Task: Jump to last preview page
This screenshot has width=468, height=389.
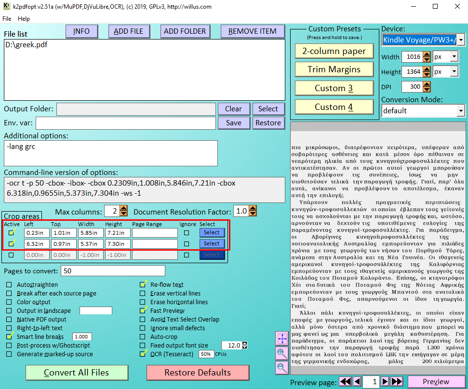Action: pos(397,382)
